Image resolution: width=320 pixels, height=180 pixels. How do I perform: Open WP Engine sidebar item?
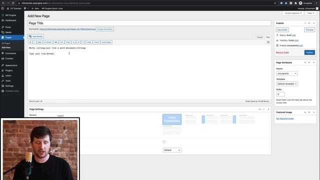pyautogui.click(x=10, y=15)
